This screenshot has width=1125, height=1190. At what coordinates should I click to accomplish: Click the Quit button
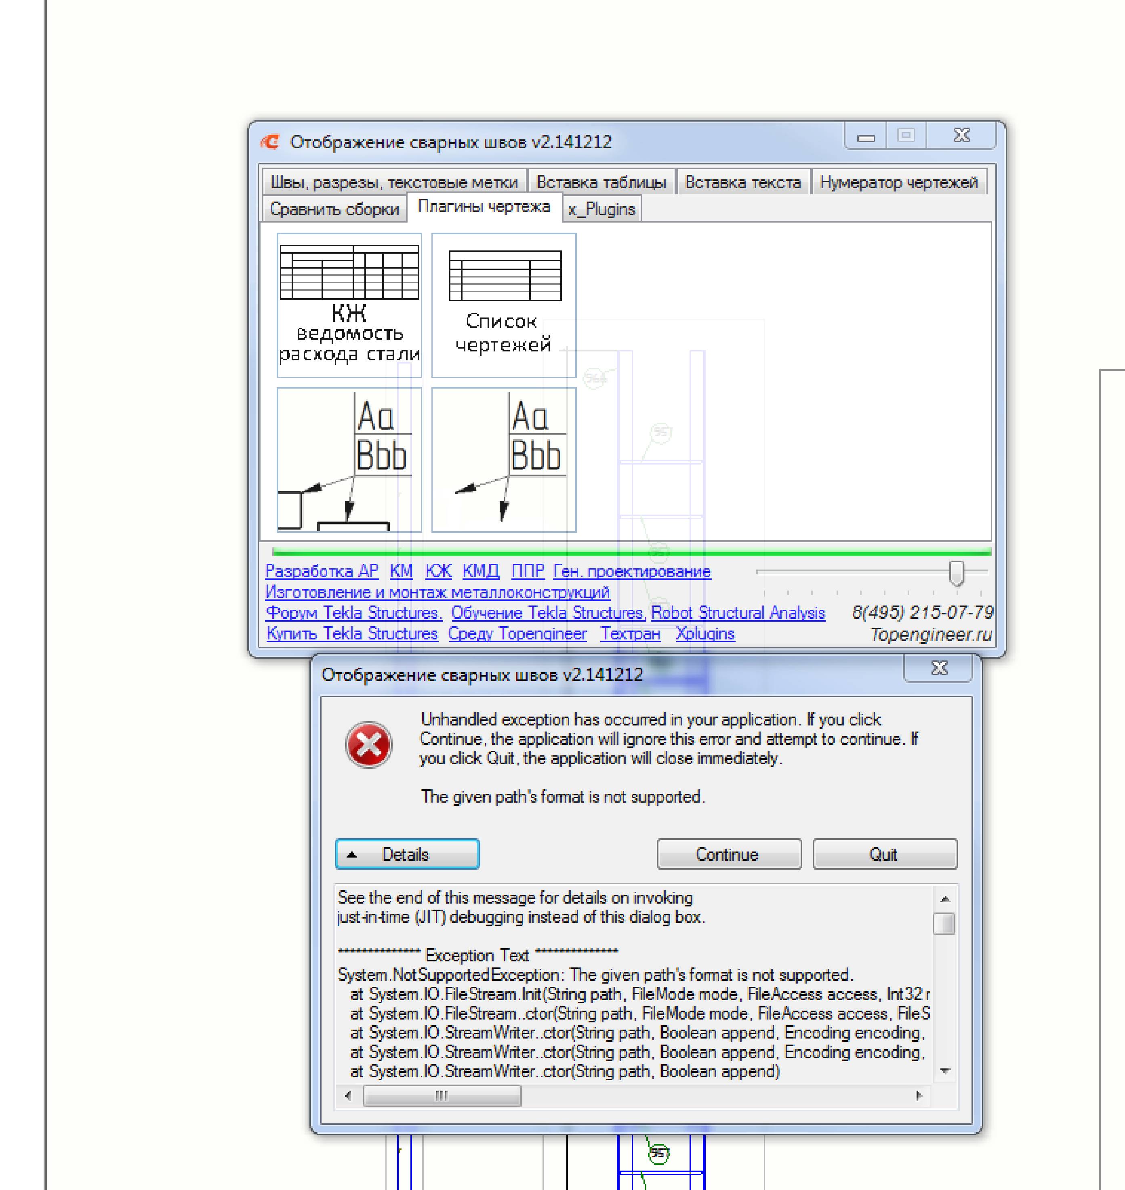[x=885, y=854]
